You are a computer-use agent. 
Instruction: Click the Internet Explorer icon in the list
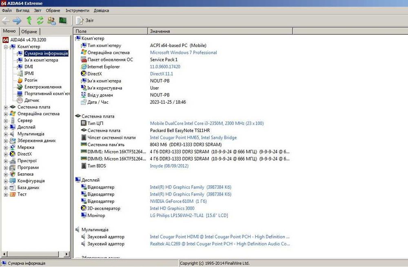click(x=84, y=67)
